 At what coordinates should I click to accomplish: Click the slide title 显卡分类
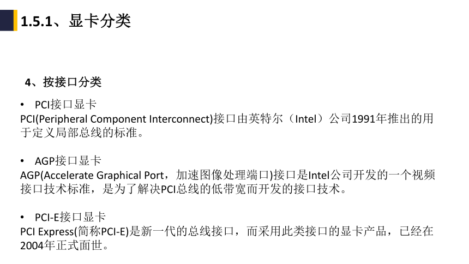(100, 21)
